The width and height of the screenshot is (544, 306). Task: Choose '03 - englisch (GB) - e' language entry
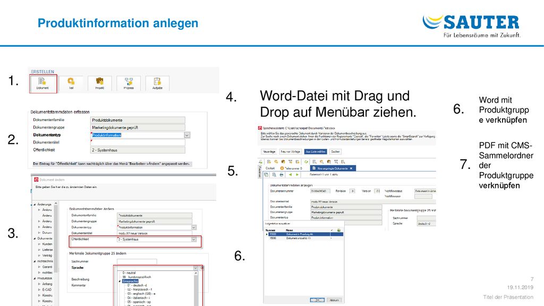pos(141,294)
